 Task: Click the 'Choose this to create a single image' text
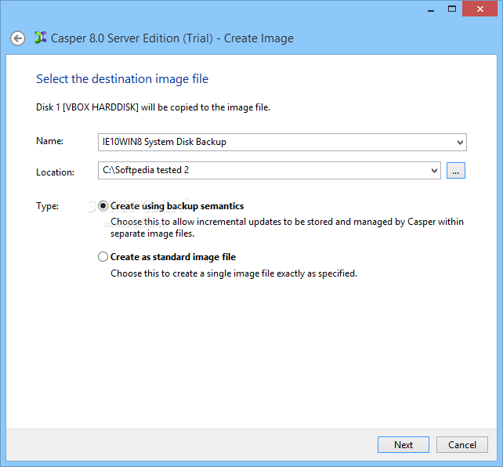coord(233,273)
